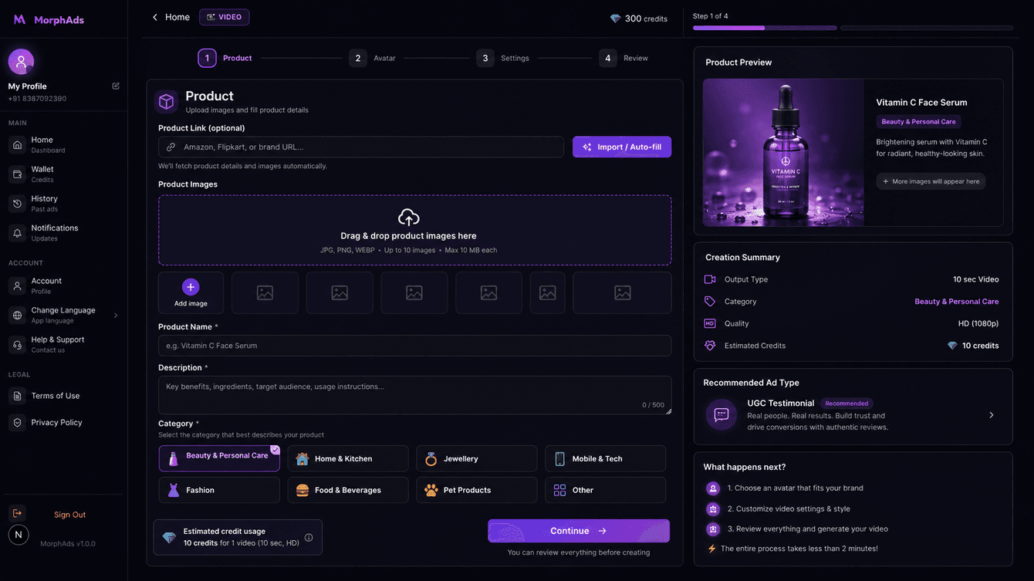Click the Home breadcrumb link
1034x581 pixels.
[177, 17]
